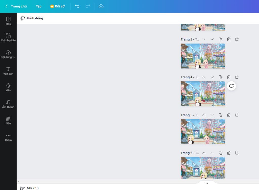259x190 pixels.
Task: Open the Âm thanh audio panel
Action: click(8, 104)
